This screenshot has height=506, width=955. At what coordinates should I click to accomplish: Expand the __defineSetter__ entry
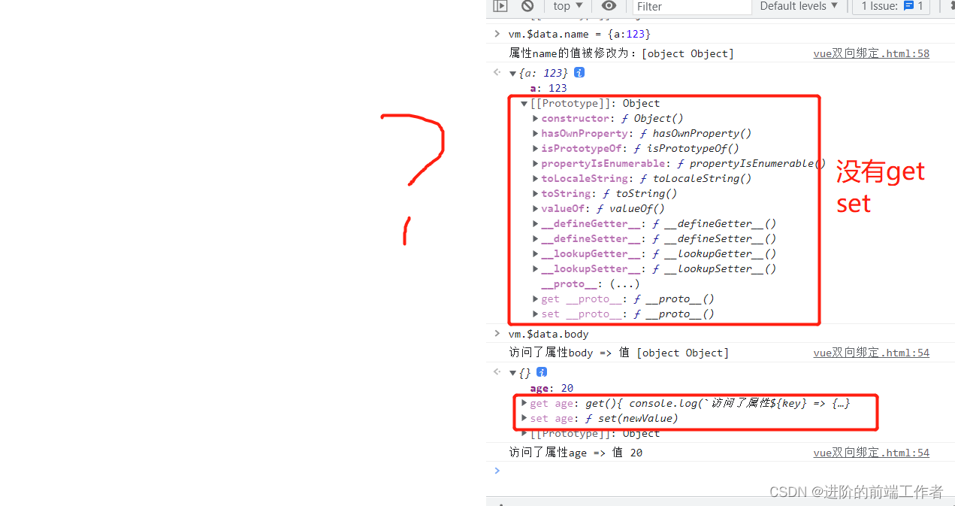tap(535, 239)
